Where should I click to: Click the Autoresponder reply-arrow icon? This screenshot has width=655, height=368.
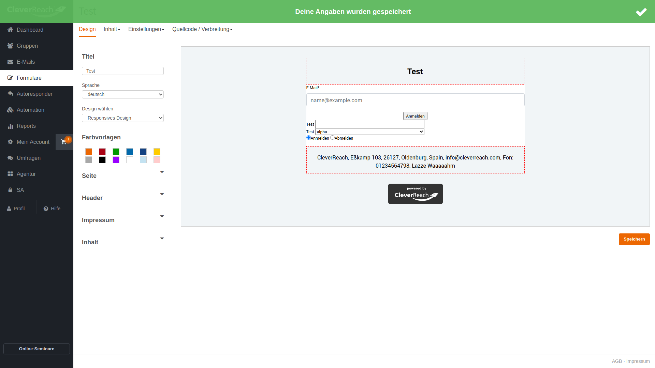click(10, 94)
